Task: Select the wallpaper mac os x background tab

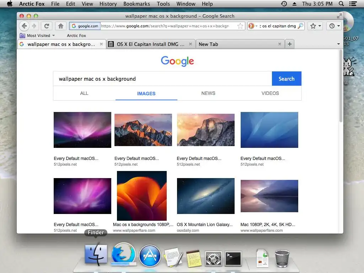Action: (61, 44)
